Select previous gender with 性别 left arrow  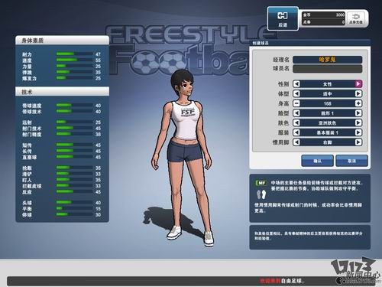click(296, 84)
